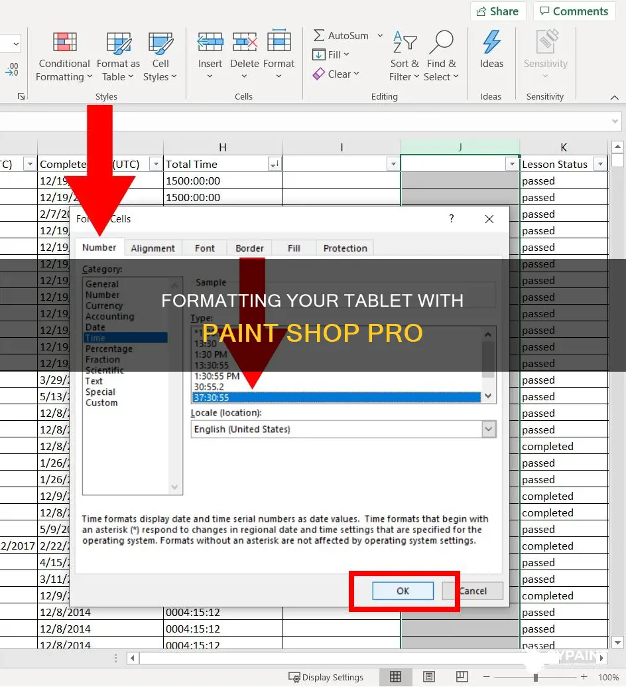This screenshot has height=687, width=626.
Task: Switch to Normal view icon
Action: coord(395,677)
